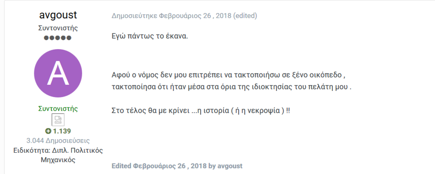Click the 1.139 reputation score
435x174 pixels.
click(62, 131)
